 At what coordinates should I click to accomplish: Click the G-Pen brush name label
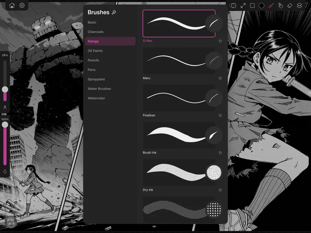[x=147, y=41]
